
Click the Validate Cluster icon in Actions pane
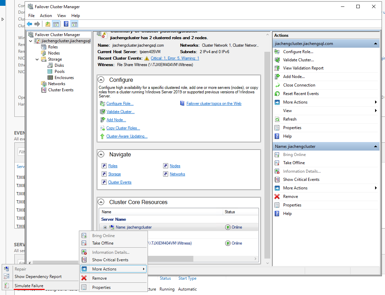click(277, 60)
